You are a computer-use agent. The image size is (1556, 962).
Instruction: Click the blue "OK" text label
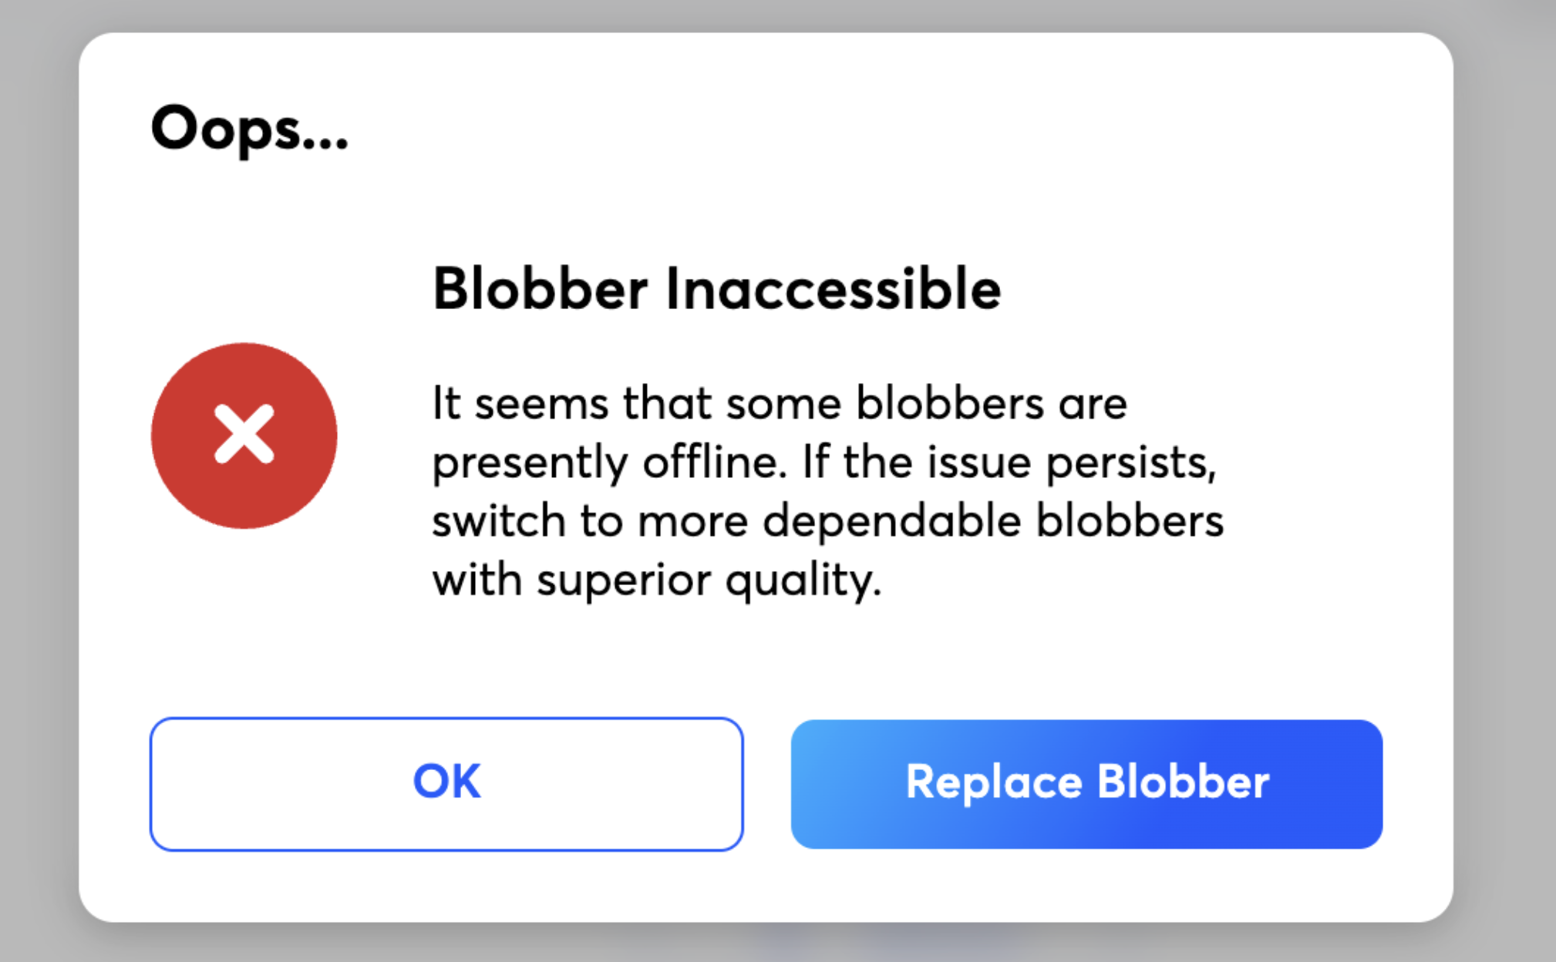click(446, 782)
